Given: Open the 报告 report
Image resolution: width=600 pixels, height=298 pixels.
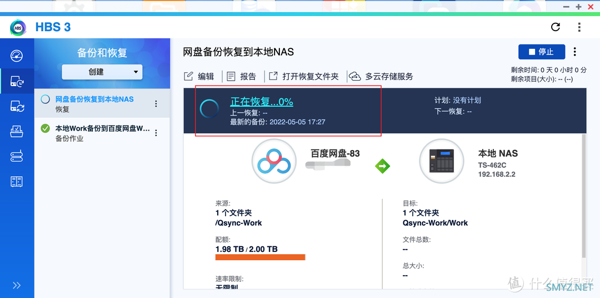Looking at the screenshot, I should click(x=241, y=76).
